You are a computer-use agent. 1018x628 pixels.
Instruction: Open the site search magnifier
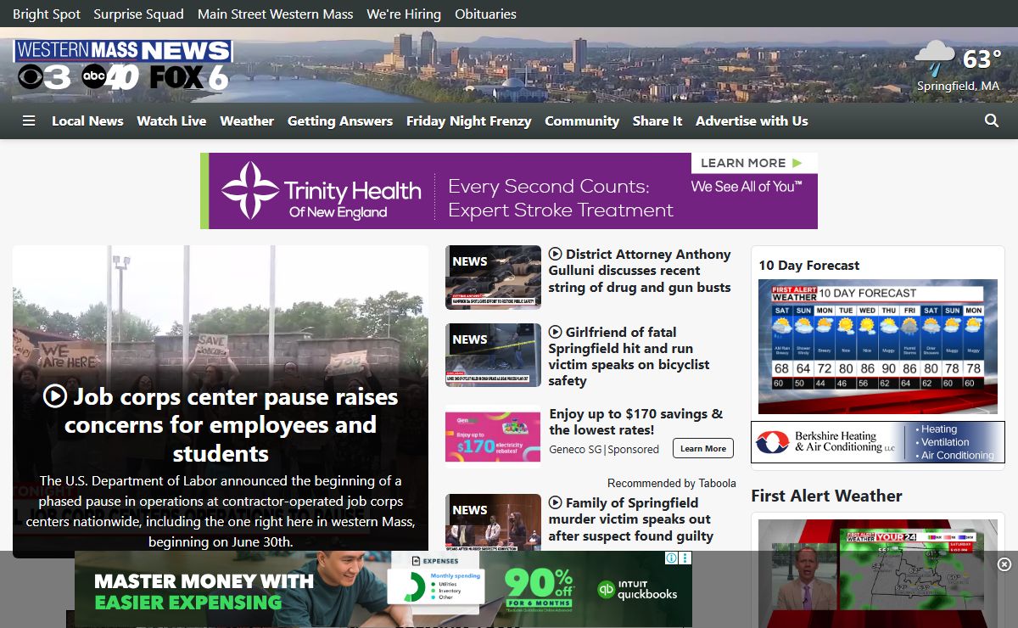point(992,121)
